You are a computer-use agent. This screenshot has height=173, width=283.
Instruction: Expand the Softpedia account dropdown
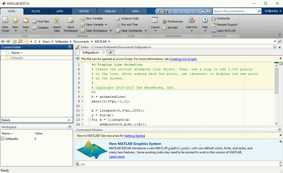pyautogui.click(x=280, y=11)
